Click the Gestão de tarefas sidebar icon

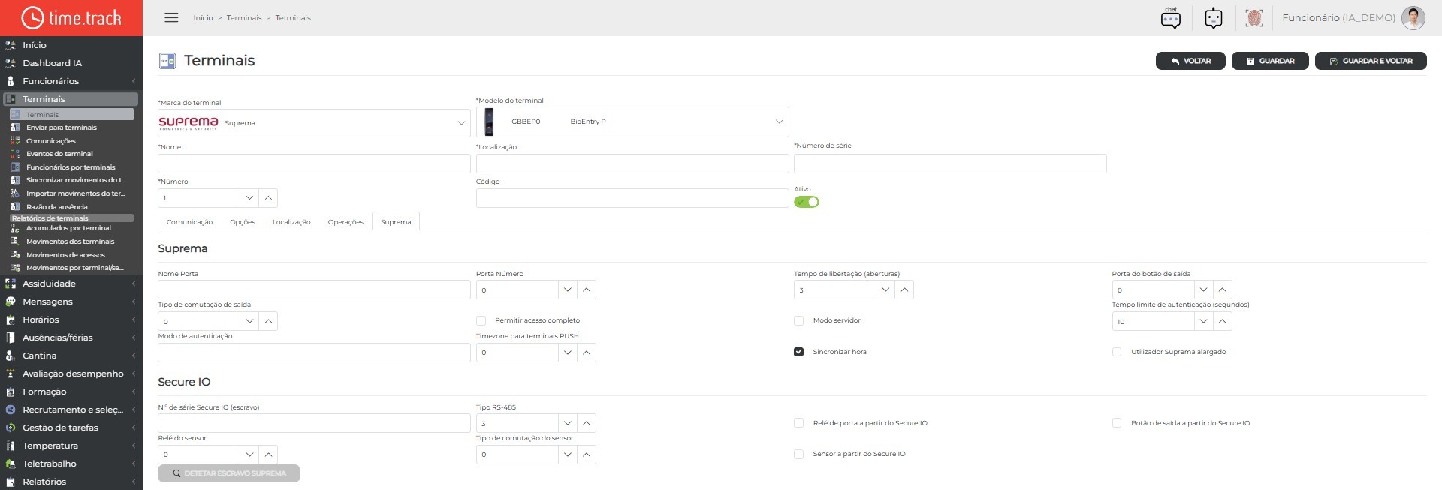click(11, 428)
